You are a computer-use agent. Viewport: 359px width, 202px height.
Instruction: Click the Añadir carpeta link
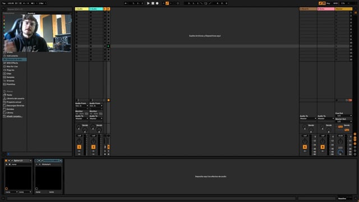(14, 116)
